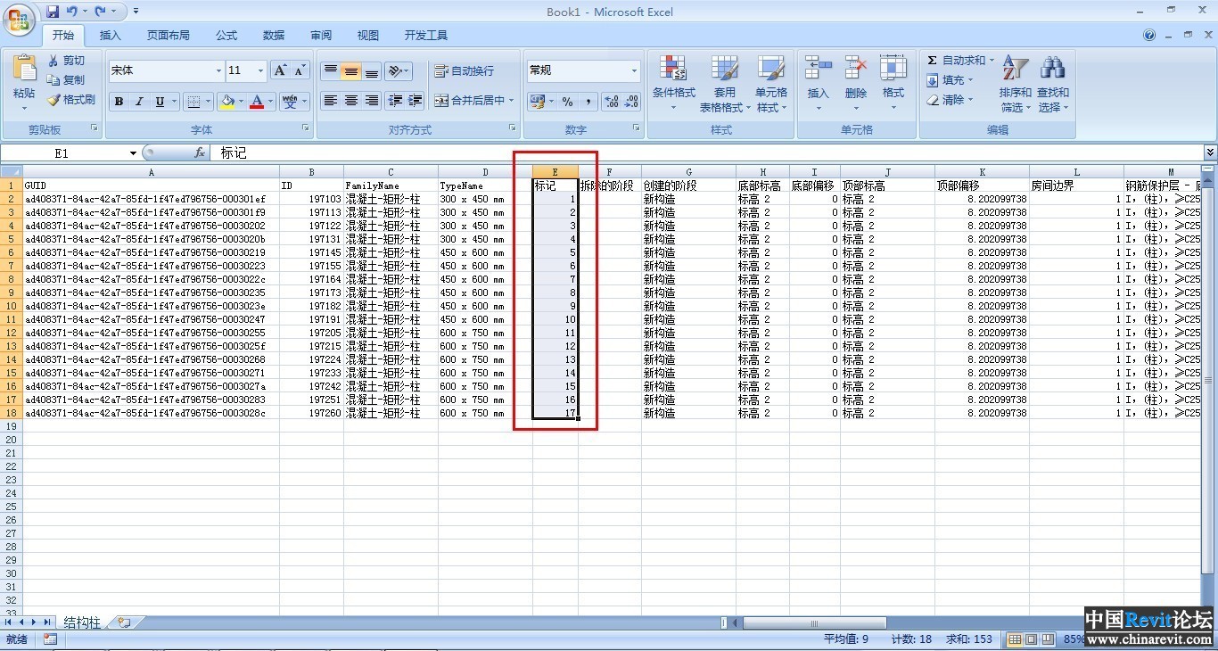Apply the red font color swatch
Screen dimensions: 1218x651
click(x=257, y=102)
